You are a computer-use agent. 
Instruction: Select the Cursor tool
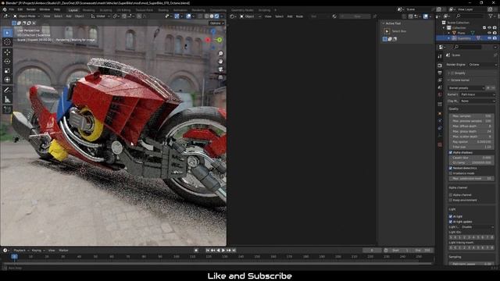pyautogui.click(x=7, y=42)
